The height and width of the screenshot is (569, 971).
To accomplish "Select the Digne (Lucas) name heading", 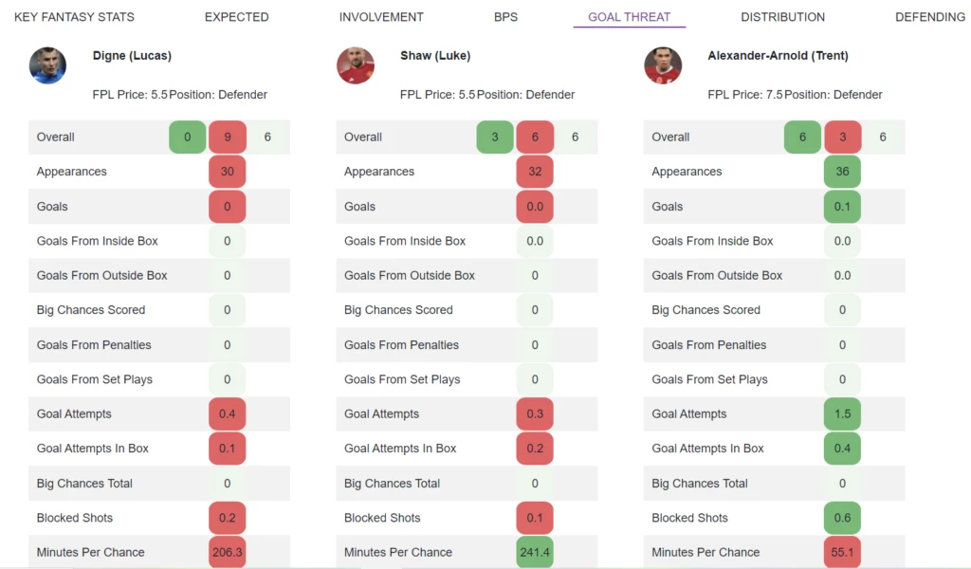I will coord(132,56).
